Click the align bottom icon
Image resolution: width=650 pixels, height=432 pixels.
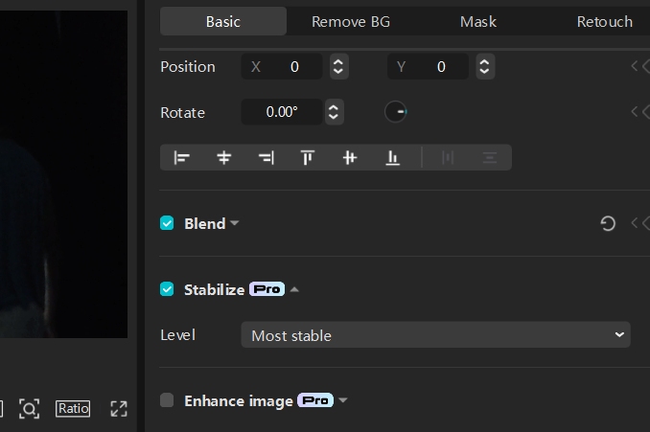(x=392, y=158)
